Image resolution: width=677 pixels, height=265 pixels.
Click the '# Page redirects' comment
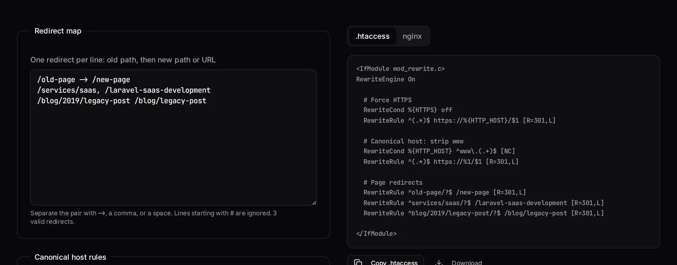point(393,183)
